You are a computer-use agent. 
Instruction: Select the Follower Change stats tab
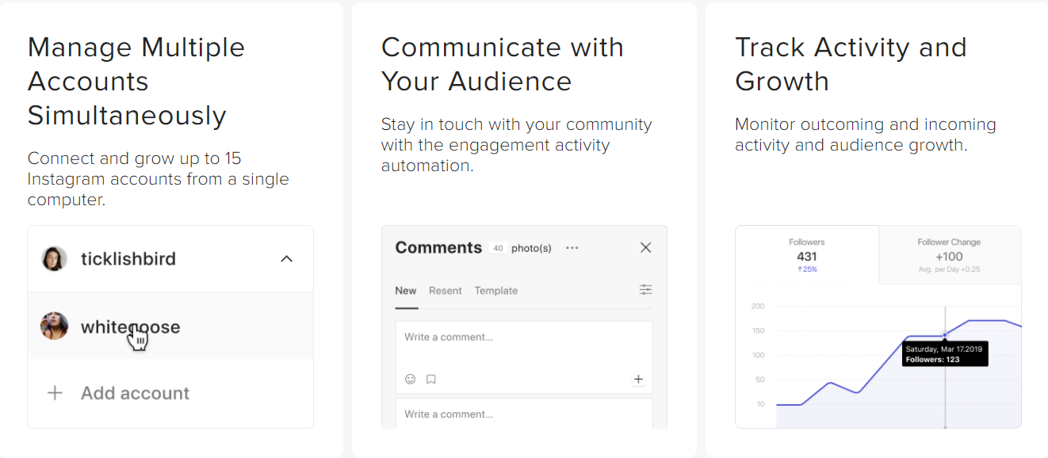[949, 255]
